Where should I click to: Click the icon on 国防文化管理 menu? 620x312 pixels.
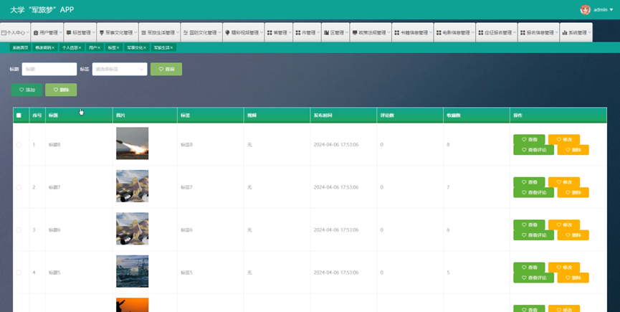186,33
